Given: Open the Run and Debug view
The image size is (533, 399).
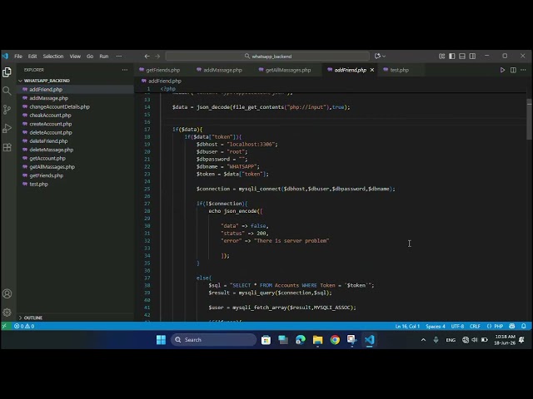Looking at the screenshot, I should [7, 128].
